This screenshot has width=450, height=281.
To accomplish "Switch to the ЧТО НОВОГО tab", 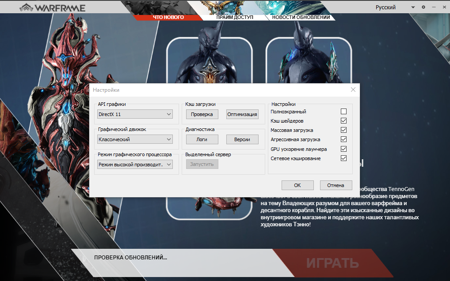I will [168, 17].
